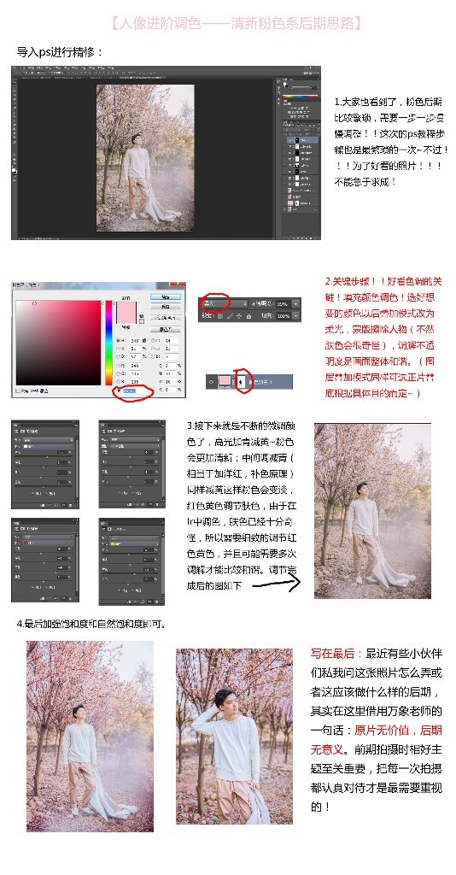
Task: Click the lock transparent pixels checkerboard icon
Action: coord(220,316)
